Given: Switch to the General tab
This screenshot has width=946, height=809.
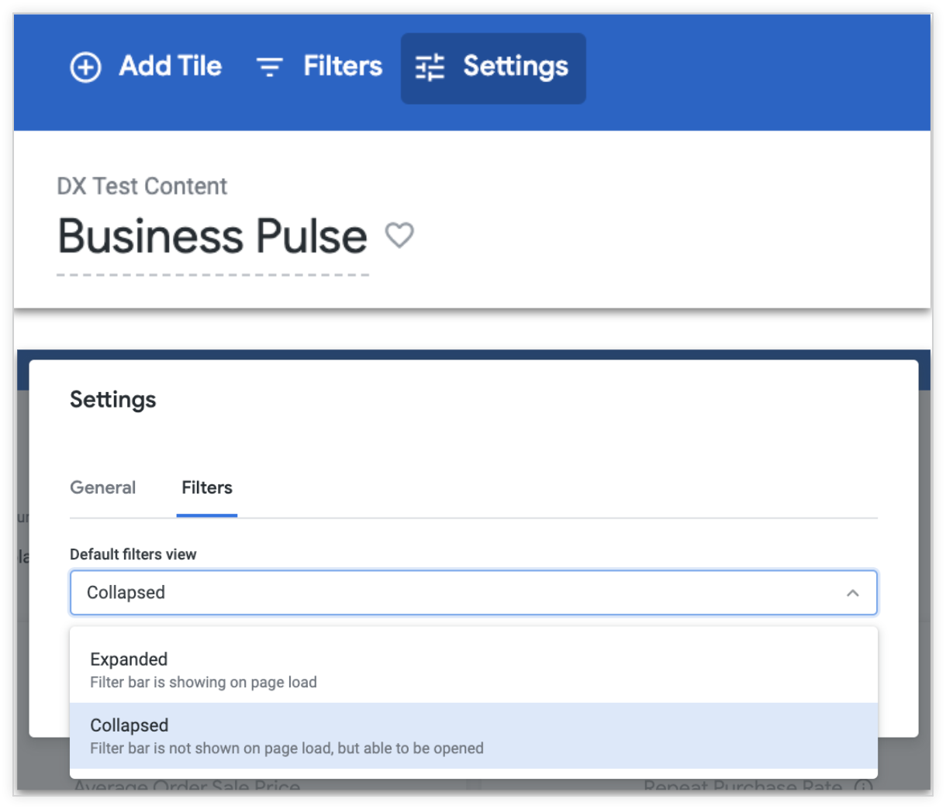Looking at the screenshot, I should coord(102,487).
